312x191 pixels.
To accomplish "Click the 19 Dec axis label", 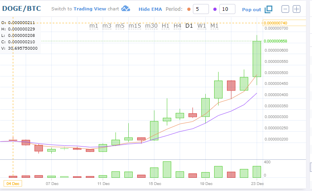I will click(x=206, y=184).
